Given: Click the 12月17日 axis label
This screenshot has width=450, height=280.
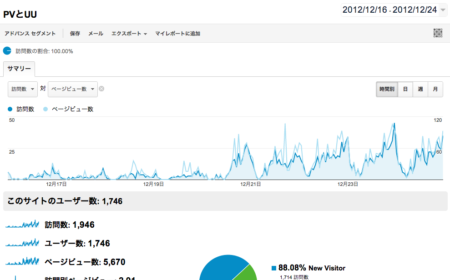Looking at the screenshot, I should click(56, 184).
